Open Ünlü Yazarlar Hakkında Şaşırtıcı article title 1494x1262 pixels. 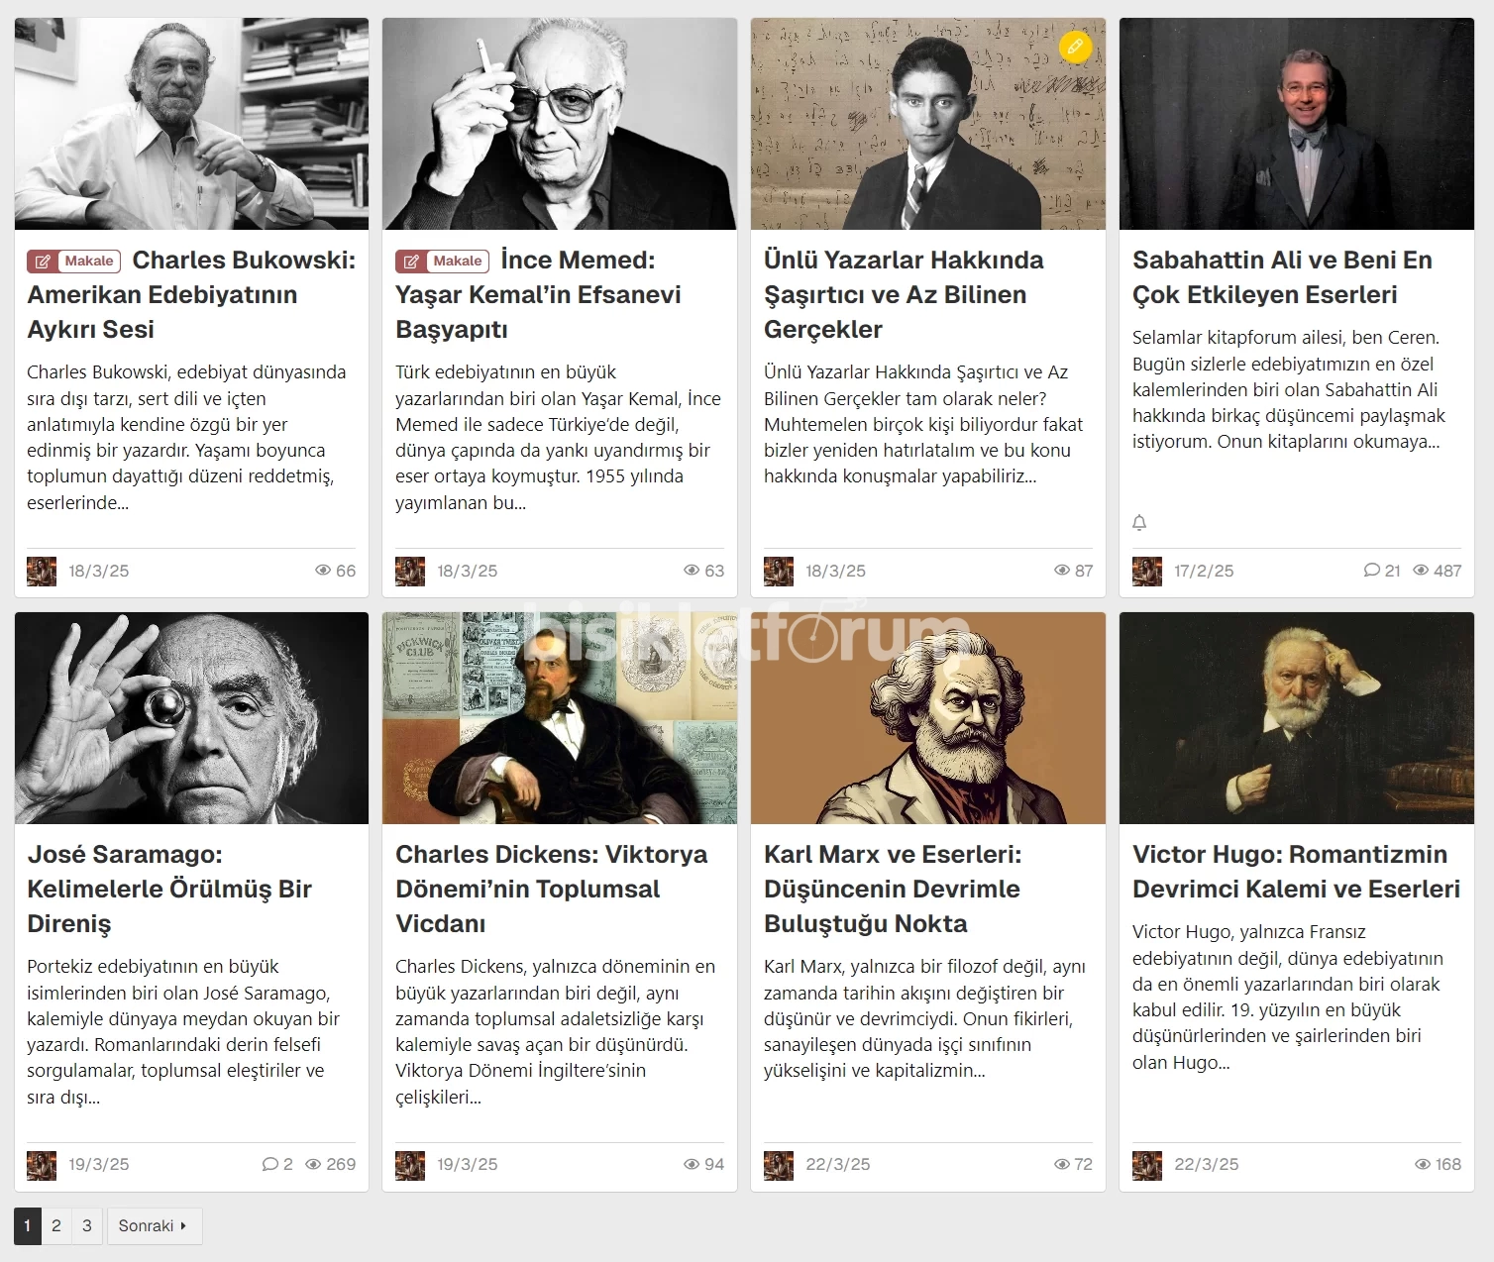click(904, 294)
